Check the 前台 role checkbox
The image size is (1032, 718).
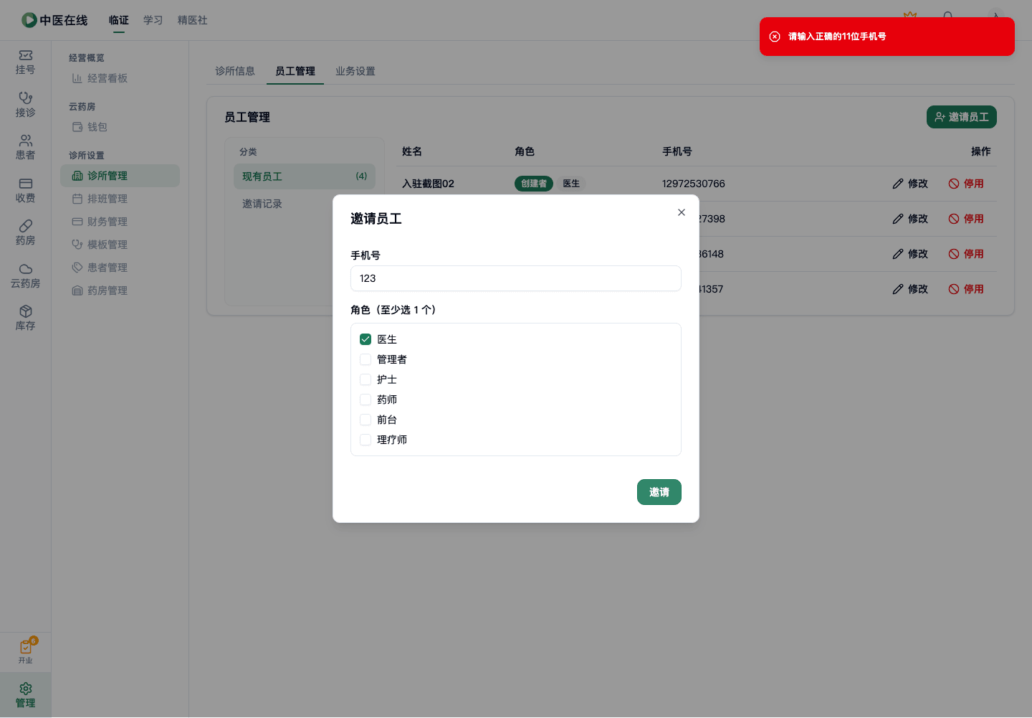tap(365, 420)
